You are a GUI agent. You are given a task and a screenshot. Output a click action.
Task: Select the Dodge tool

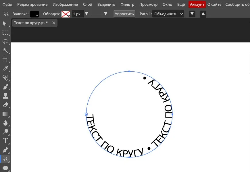coord(5,132)
